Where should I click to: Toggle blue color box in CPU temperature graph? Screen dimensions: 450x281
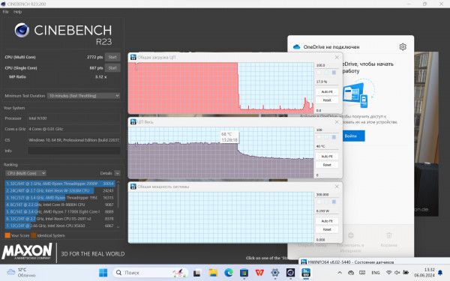334,137
